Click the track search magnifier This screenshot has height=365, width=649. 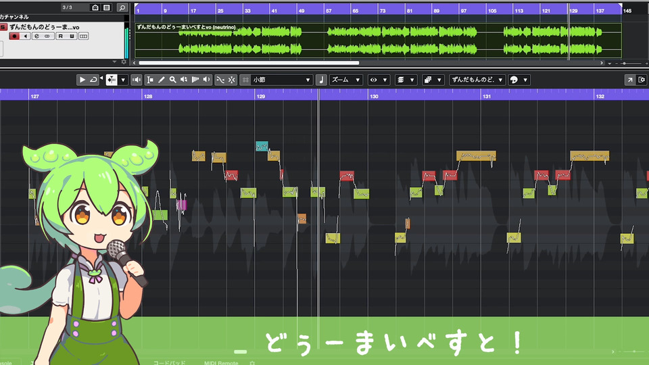point(122,7)
